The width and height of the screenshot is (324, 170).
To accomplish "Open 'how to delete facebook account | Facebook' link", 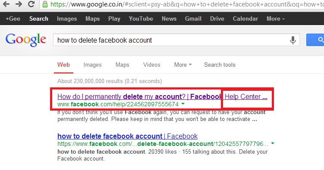I will pos(128,136).
